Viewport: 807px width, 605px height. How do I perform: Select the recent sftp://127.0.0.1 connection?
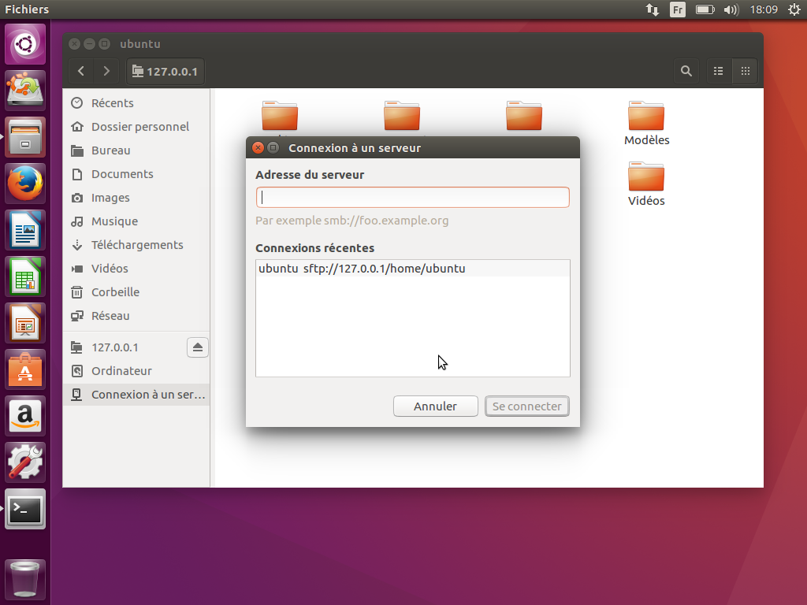363,269
